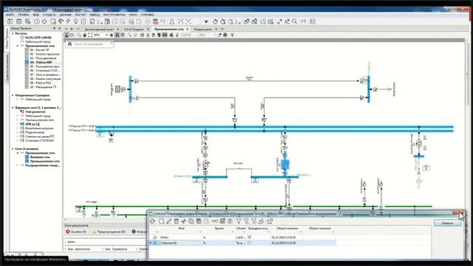Open the ИНСТРУМЕНТЫ menu
This screenshot has height=266, width=473.
pos(114,15)
